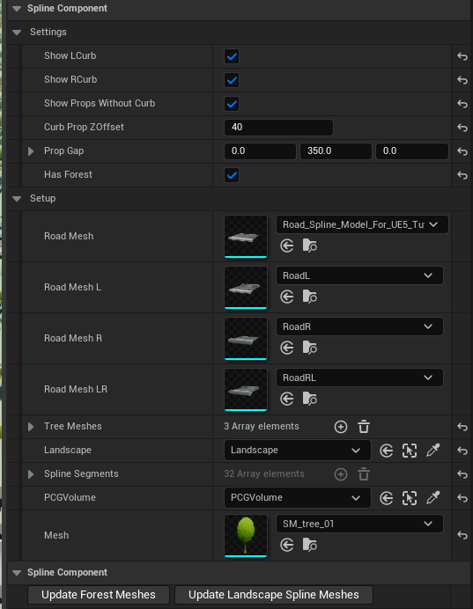The image size is (473, 609).
Task: Pick PCGVolume actor with eyedropper
Action: (433, 498)
